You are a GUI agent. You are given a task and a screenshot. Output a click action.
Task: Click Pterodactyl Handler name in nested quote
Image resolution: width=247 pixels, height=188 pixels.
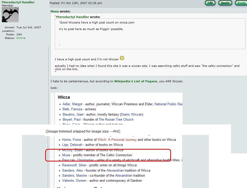click(72, 17)
